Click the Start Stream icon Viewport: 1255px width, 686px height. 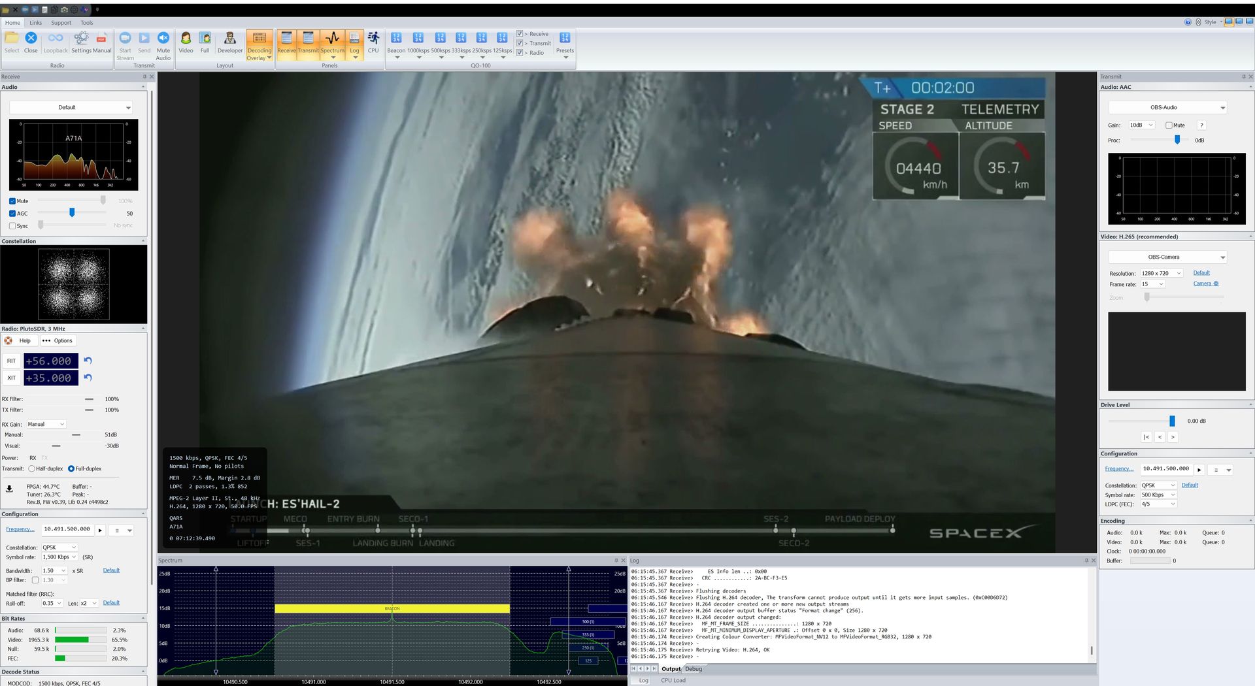click(x=125, y=39)
